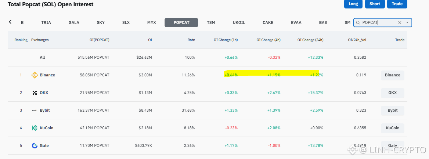This screenshot has height=159, width=429.
Task: Select the SM coin tab
Action: [x=347, y=22]
